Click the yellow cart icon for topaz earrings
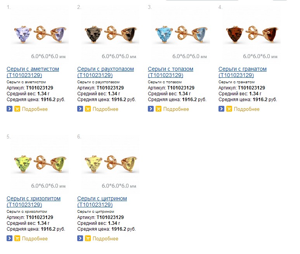The image size is (300, 254). pyautogui.click(x=158, y=109)
